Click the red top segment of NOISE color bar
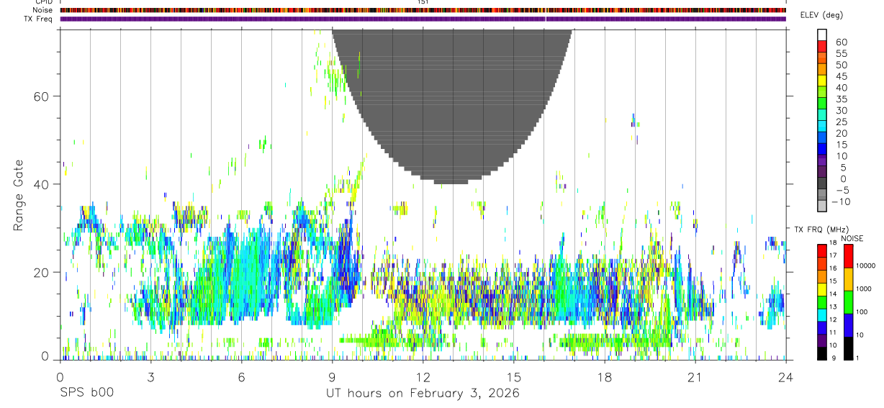The height and width of the screenshot is (408, 884). (x=849, y=256)
